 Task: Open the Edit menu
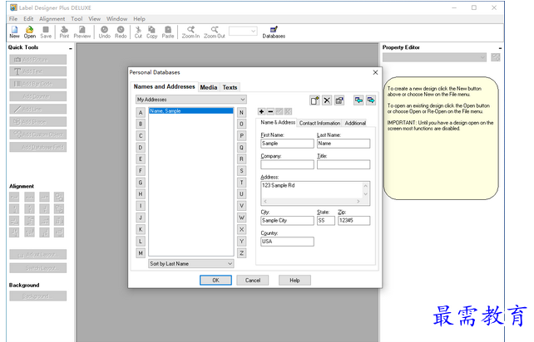[x=28, y=19]
